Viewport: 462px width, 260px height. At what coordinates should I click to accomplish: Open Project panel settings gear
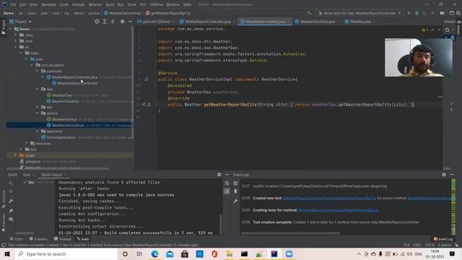pyautogui.click(x=122, y=22)
